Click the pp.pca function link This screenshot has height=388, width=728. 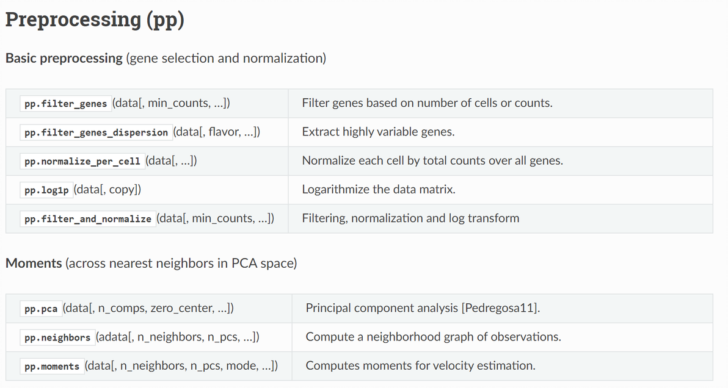[x=41, y=309]
